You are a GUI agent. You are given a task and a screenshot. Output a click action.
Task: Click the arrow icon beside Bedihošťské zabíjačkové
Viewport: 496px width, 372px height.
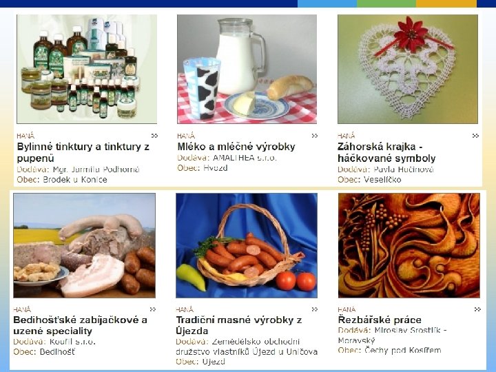click(153, 309)
